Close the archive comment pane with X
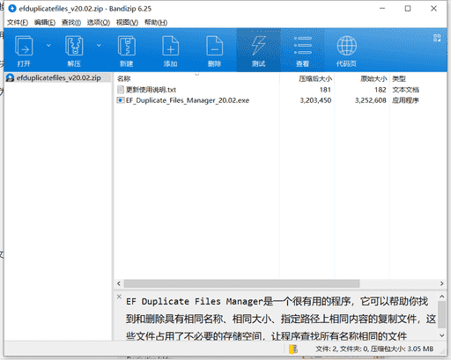This screenshot has width=451, height=360. [x=119, y=297]
